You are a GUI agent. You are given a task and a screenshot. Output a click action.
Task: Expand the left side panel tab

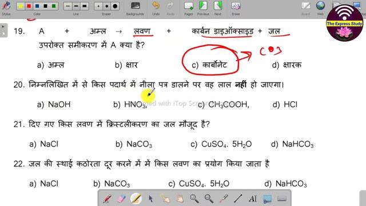3,30
